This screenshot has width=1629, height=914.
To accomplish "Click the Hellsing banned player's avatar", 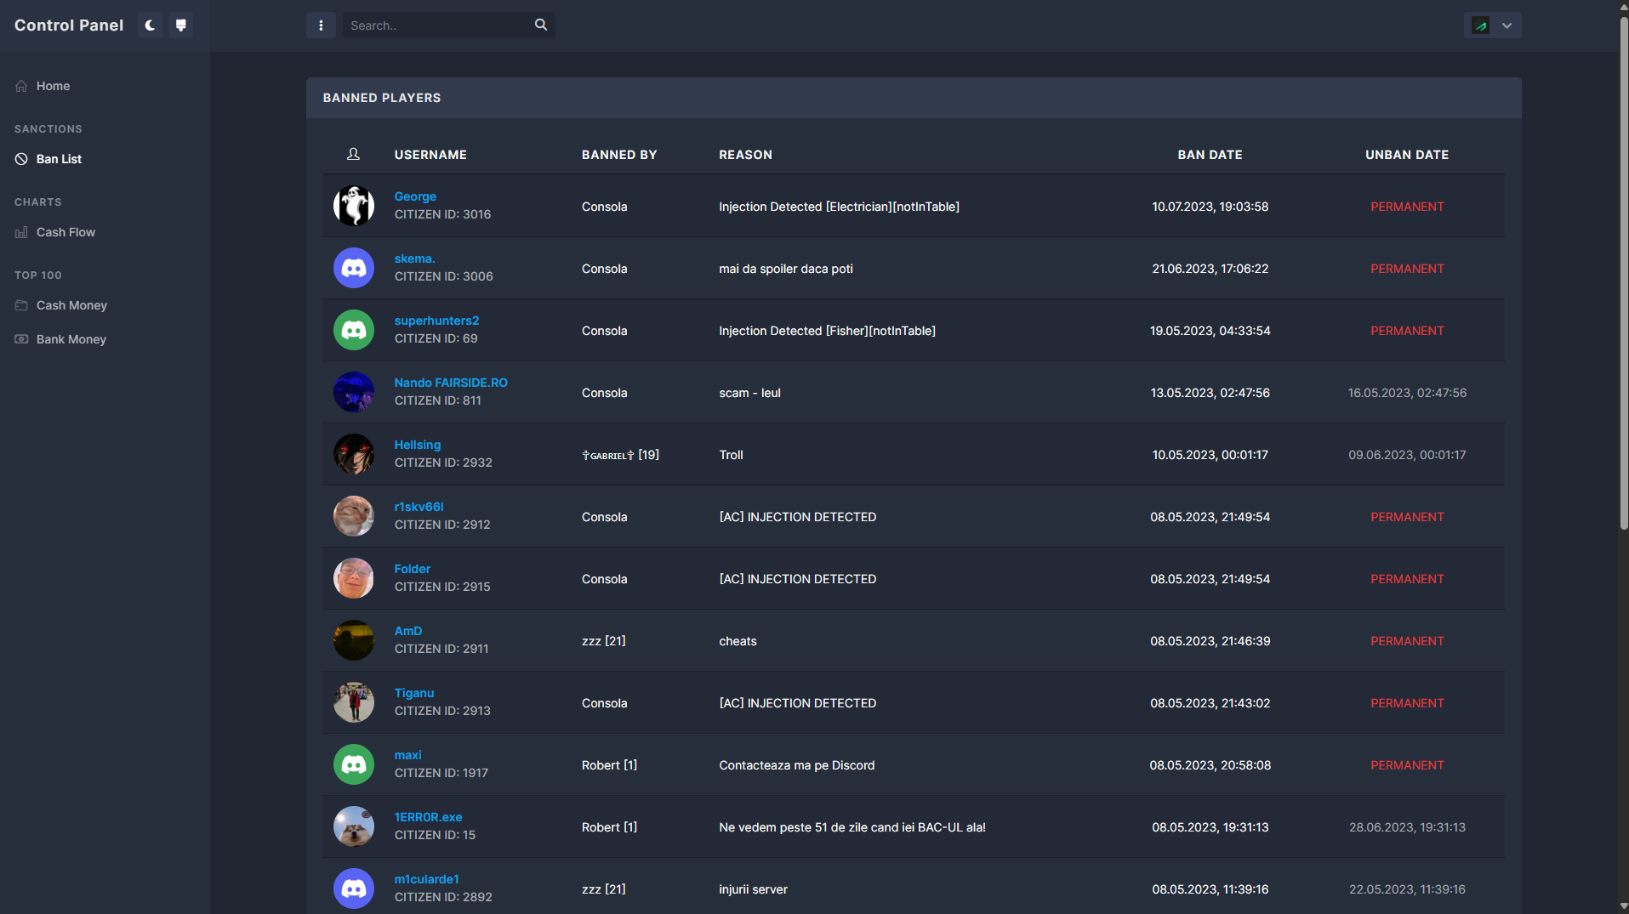I will pyautogui.click(x=353, y=454).
